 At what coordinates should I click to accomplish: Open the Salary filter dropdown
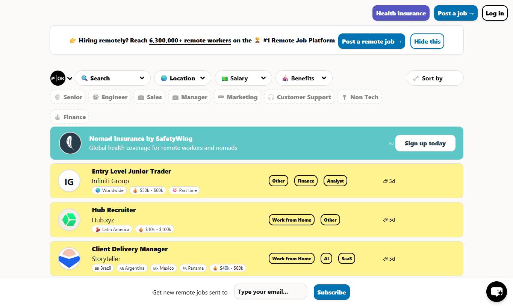tap(244, 78)
